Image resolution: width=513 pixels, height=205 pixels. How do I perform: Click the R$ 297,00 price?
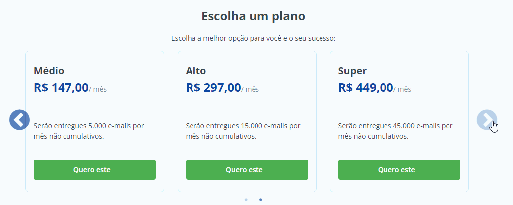[213, 88]
